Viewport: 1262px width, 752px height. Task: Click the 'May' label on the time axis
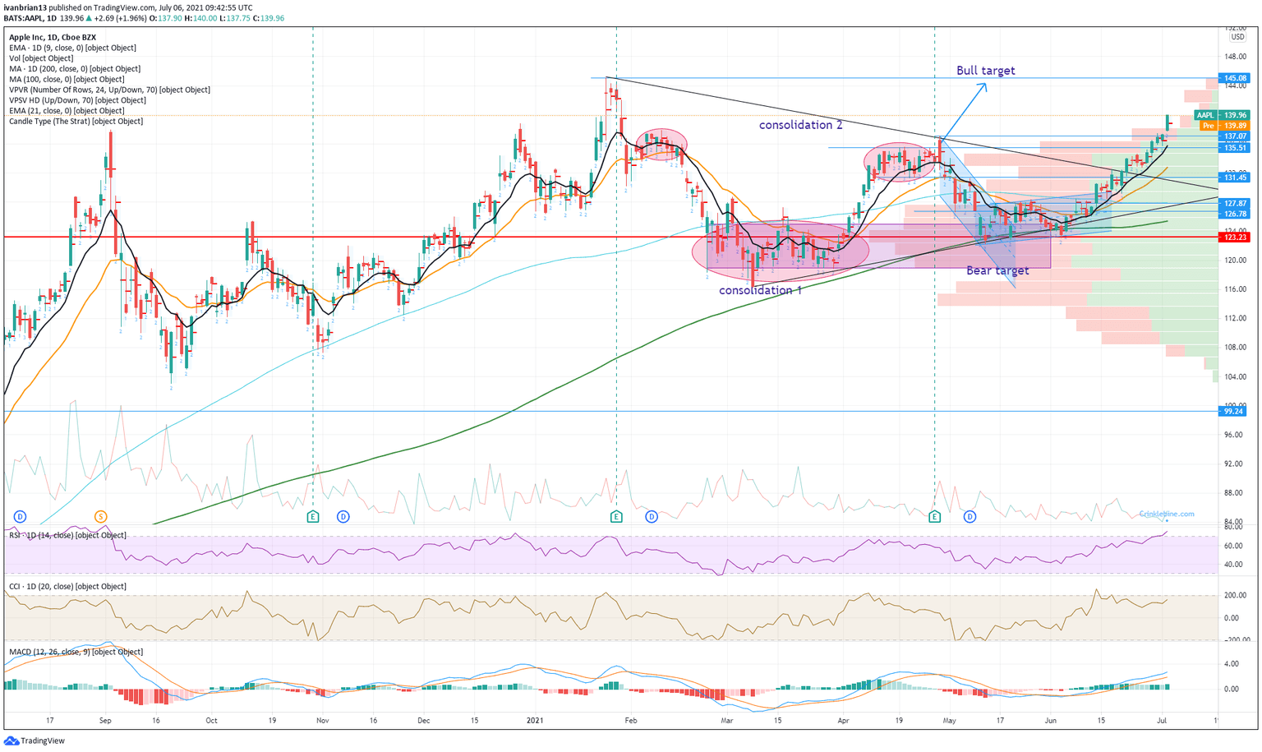click(950, 721)
